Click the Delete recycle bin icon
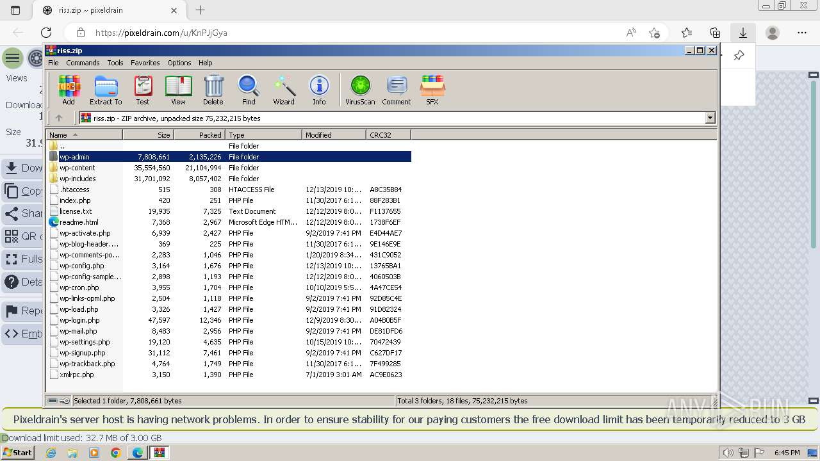Screen dimensions: 820x461 (213, 90)
